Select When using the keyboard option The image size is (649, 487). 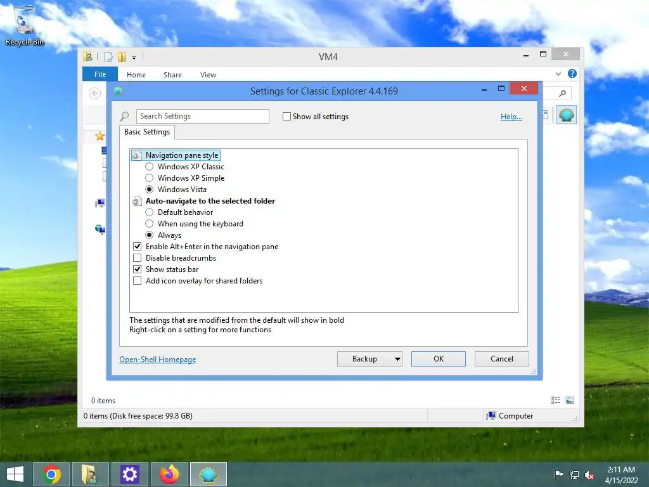pyautogui.click(x=150, y=224)
